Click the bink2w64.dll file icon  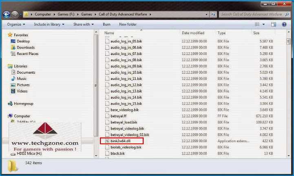click(x=107, y=141)
